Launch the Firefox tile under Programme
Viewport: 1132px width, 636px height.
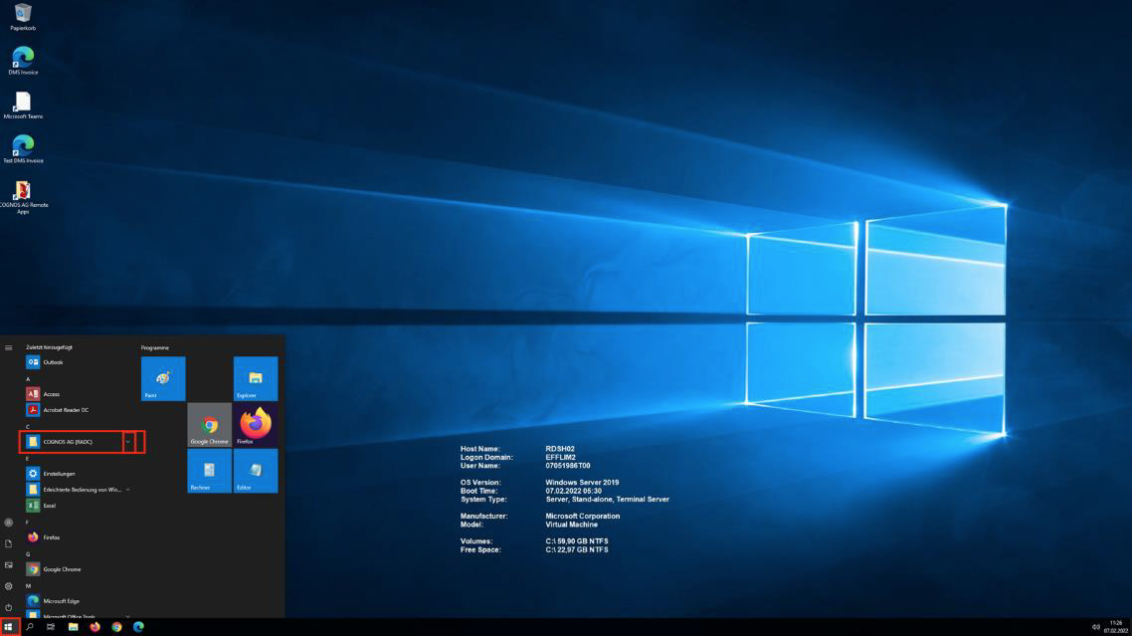click(x=256, y=425)
